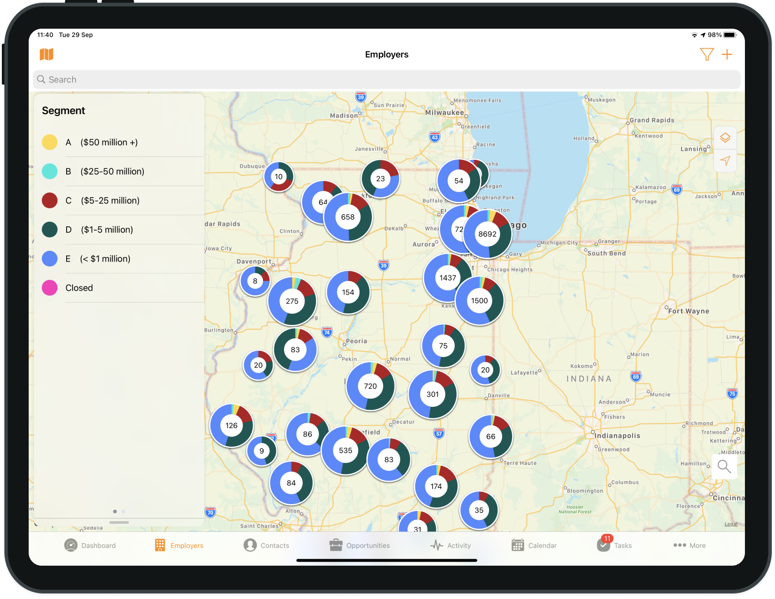Open the filter funnel icon
The width and height of the screenshot is (775, 599).
[x=707, y=55]
